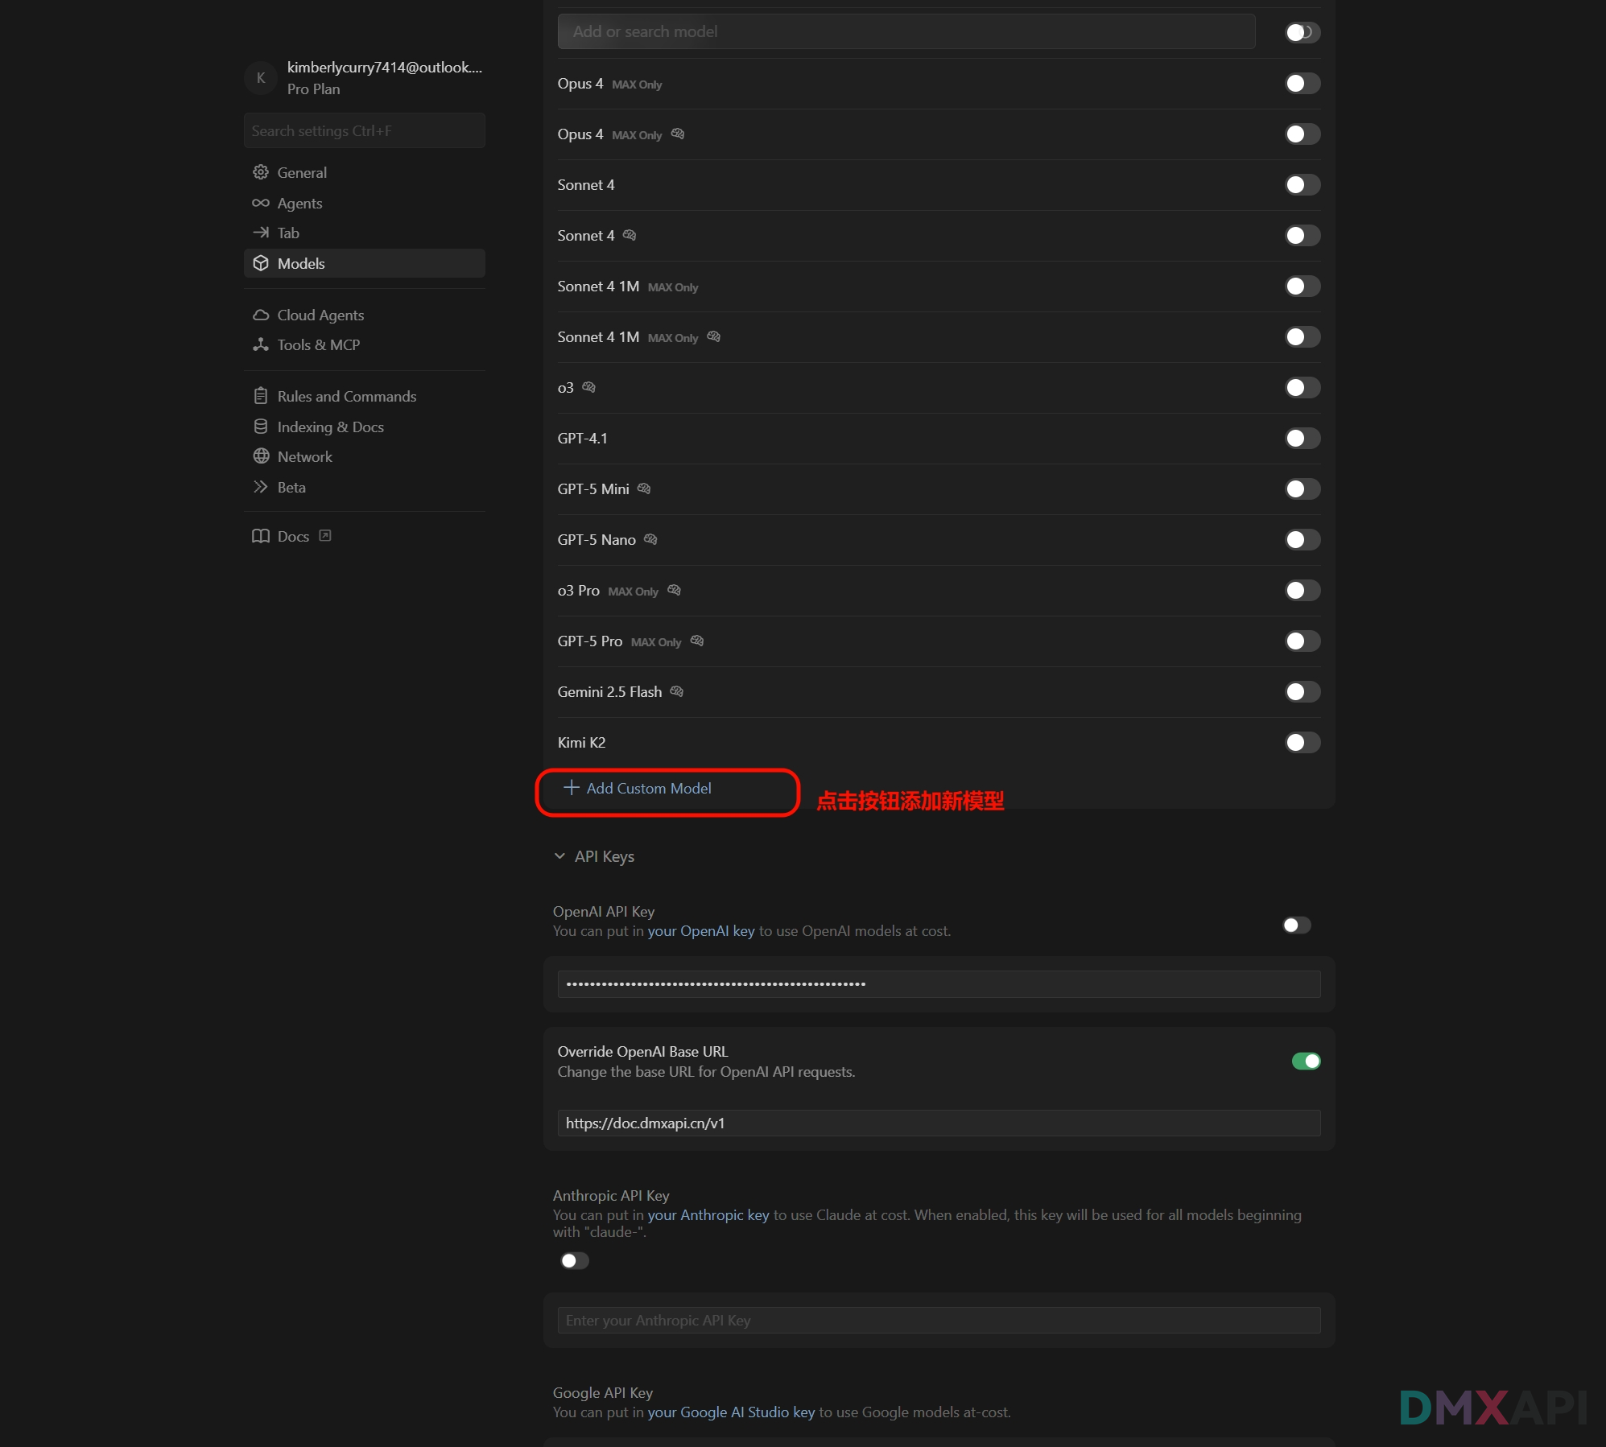Click the General gear icon
This screenshot has height=1447, width=1606.
260,172
